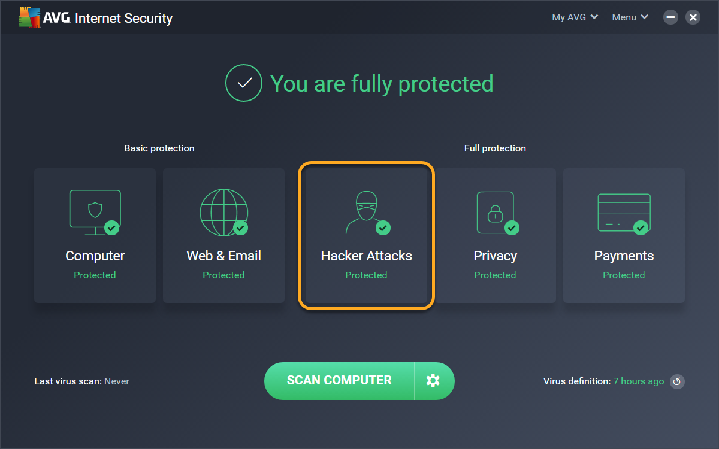Screen dimensions: 719x449
Task: Click the Payments credit card icon
Action: pyautogui.click(x=624, y=211)
